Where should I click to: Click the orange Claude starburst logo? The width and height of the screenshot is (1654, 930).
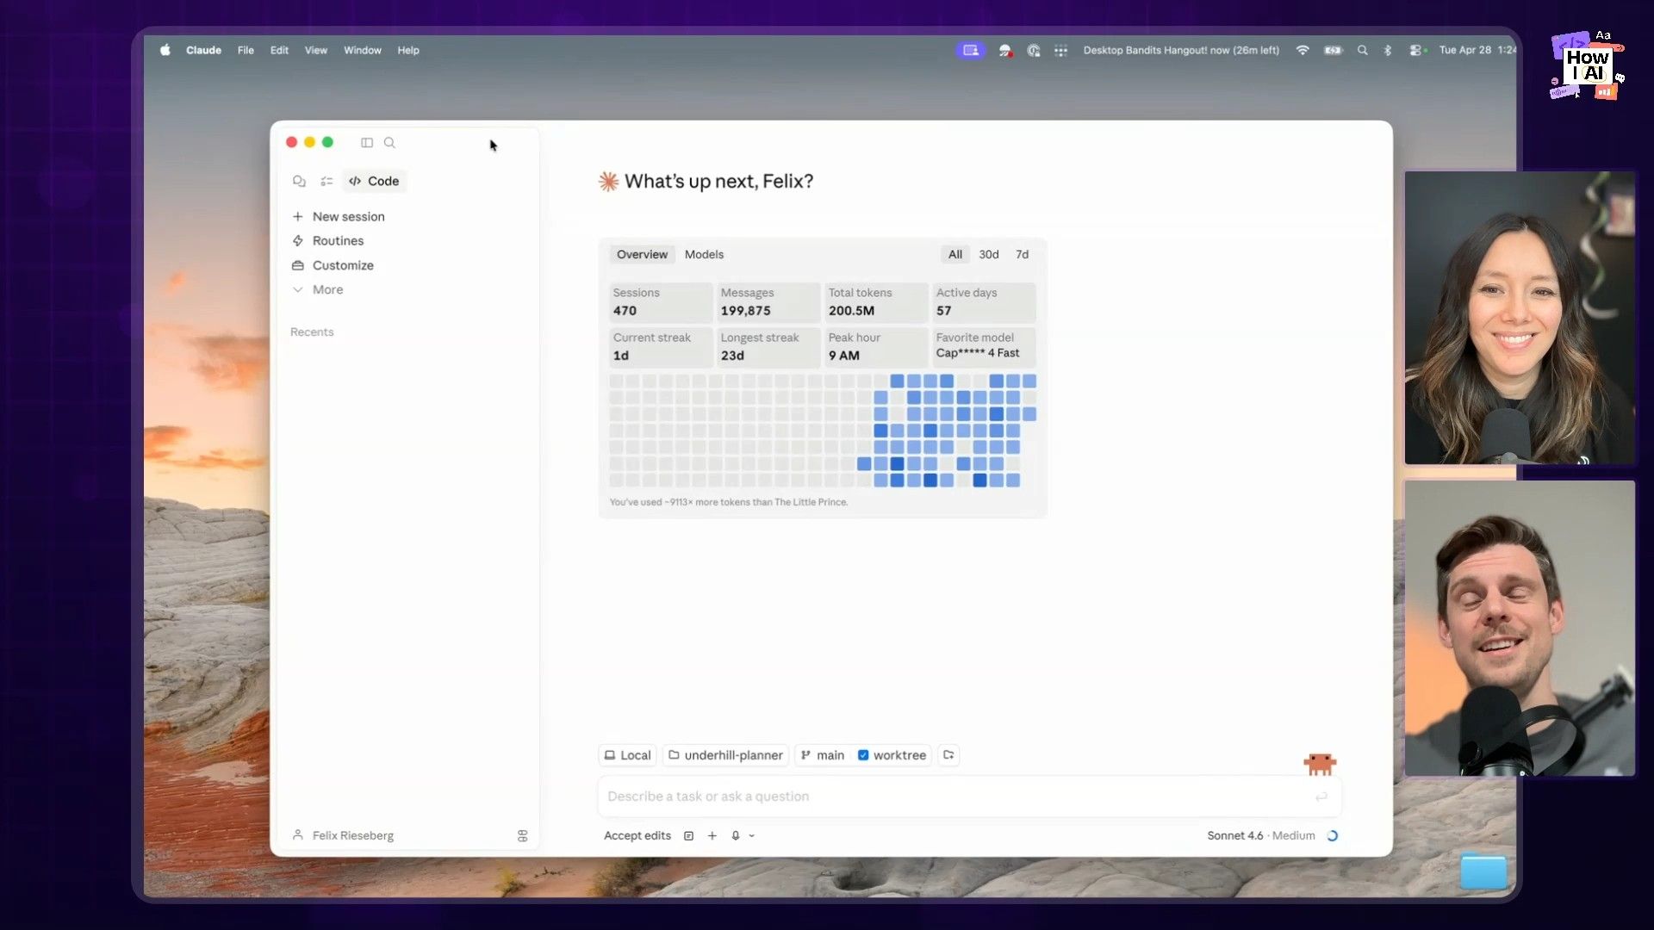608,182
